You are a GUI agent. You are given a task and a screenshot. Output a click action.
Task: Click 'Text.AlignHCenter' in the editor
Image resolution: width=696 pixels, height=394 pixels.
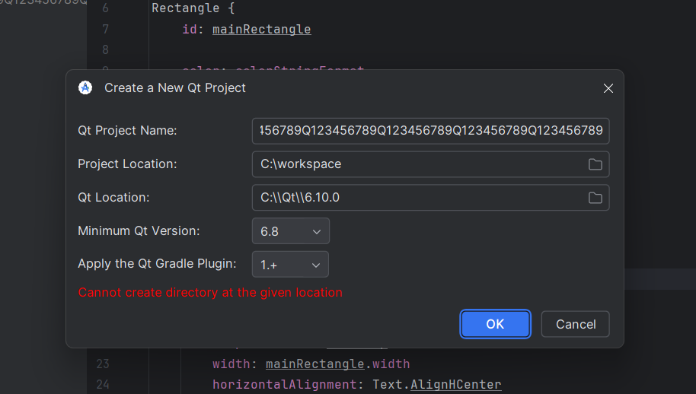[437, 384]
